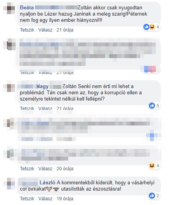The image size is (171, 205).
Task: Click Válasz under the 20 órája comment
Action: (45, 169)
